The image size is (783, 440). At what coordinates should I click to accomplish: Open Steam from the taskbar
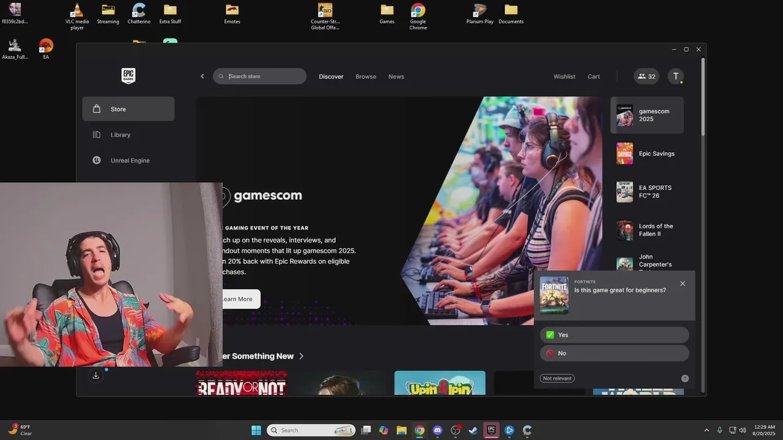click(x=473, y=430)
